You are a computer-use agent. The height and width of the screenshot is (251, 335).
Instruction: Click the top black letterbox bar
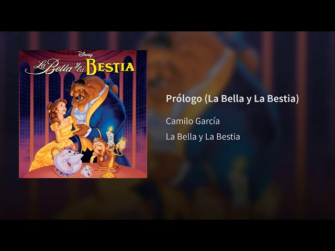tap(167, 16)
